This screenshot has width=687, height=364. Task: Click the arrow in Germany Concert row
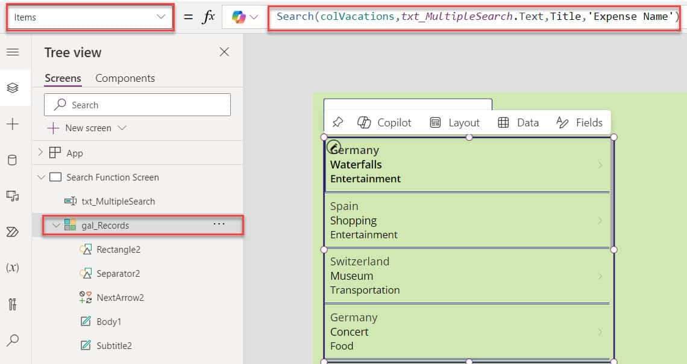[x=600, y=332]
